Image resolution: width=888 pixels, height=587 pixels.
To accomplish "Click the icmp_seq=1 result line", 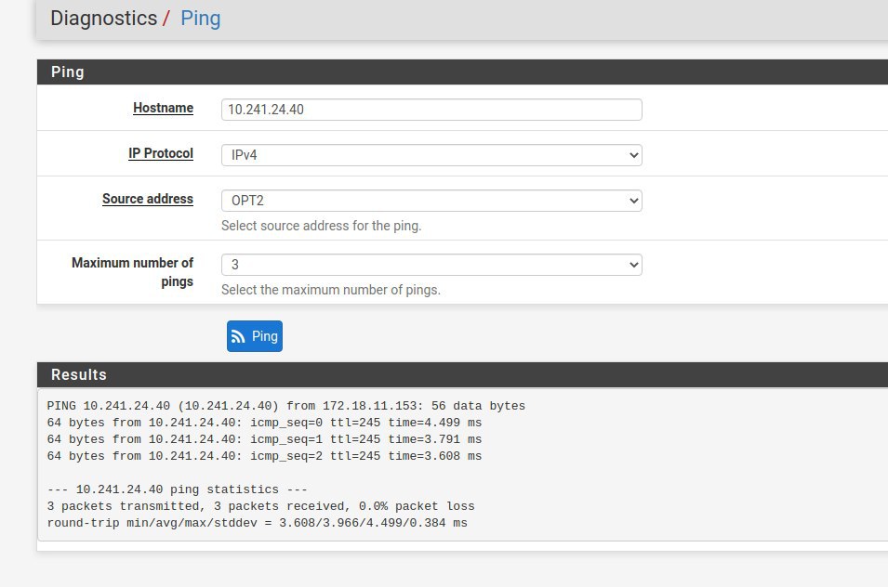I will point(264,439).
